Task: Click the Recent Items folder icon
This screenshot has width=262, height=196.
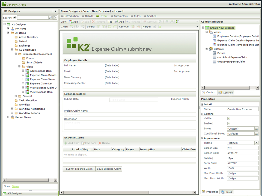Action: 12,117
